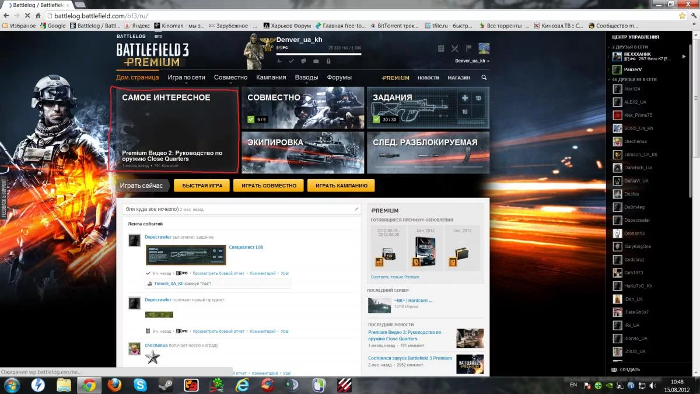Expand the Взводы menu

(306, 78)
